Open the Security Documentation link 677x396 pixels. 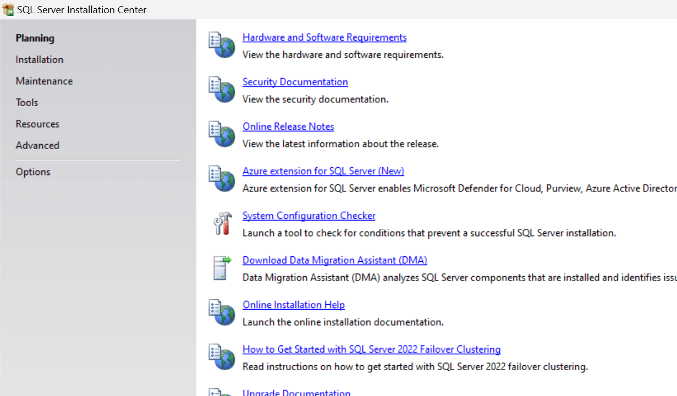[x=295, y=82]
